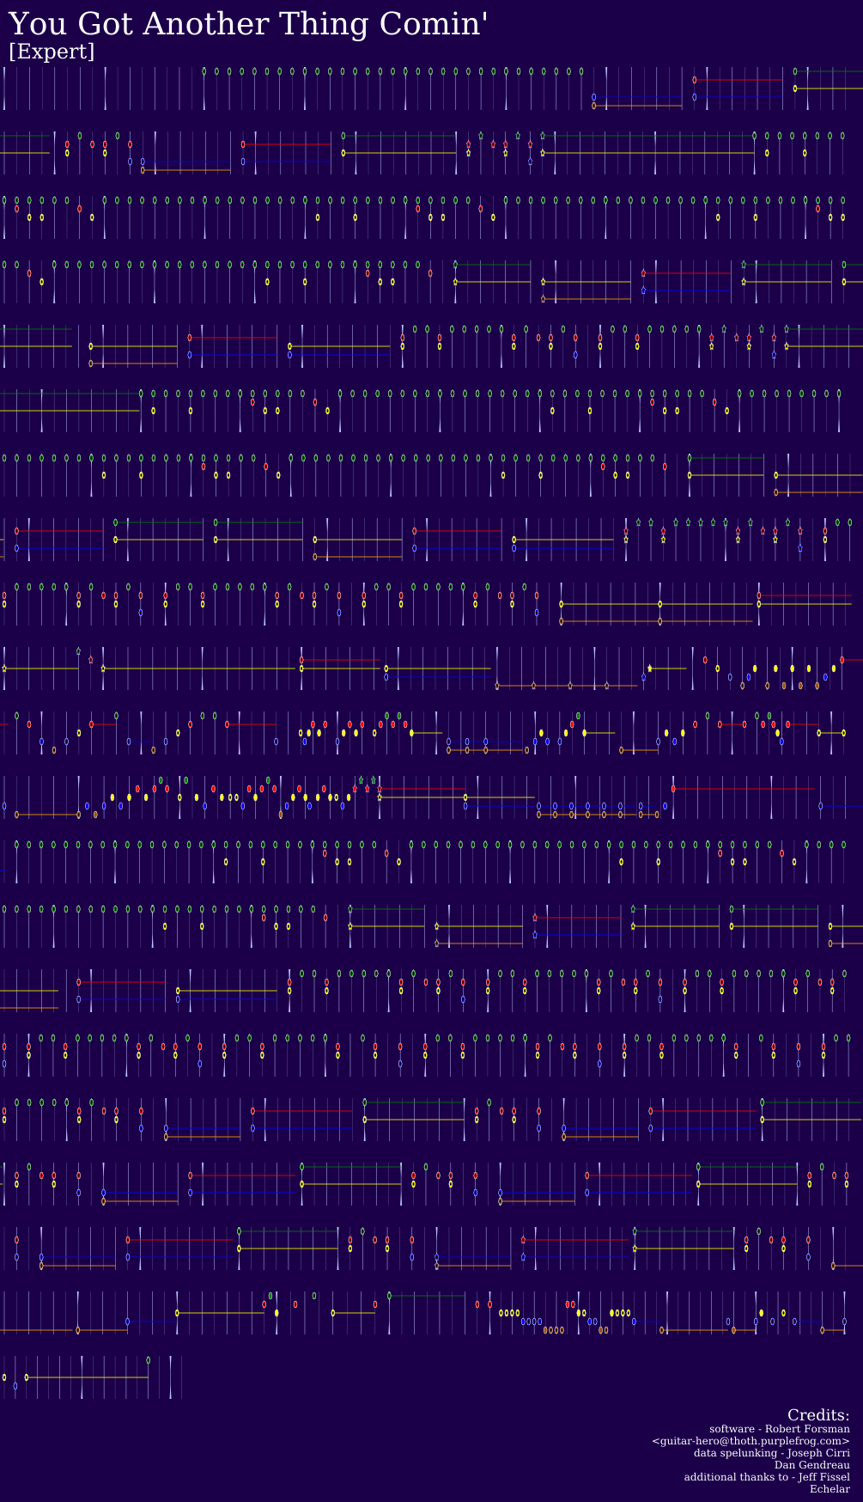This screenshot has height=1502, width=863.
Task: Select the orange note in the first chart row
Action: pyautogui.click(x=593, y=106)
